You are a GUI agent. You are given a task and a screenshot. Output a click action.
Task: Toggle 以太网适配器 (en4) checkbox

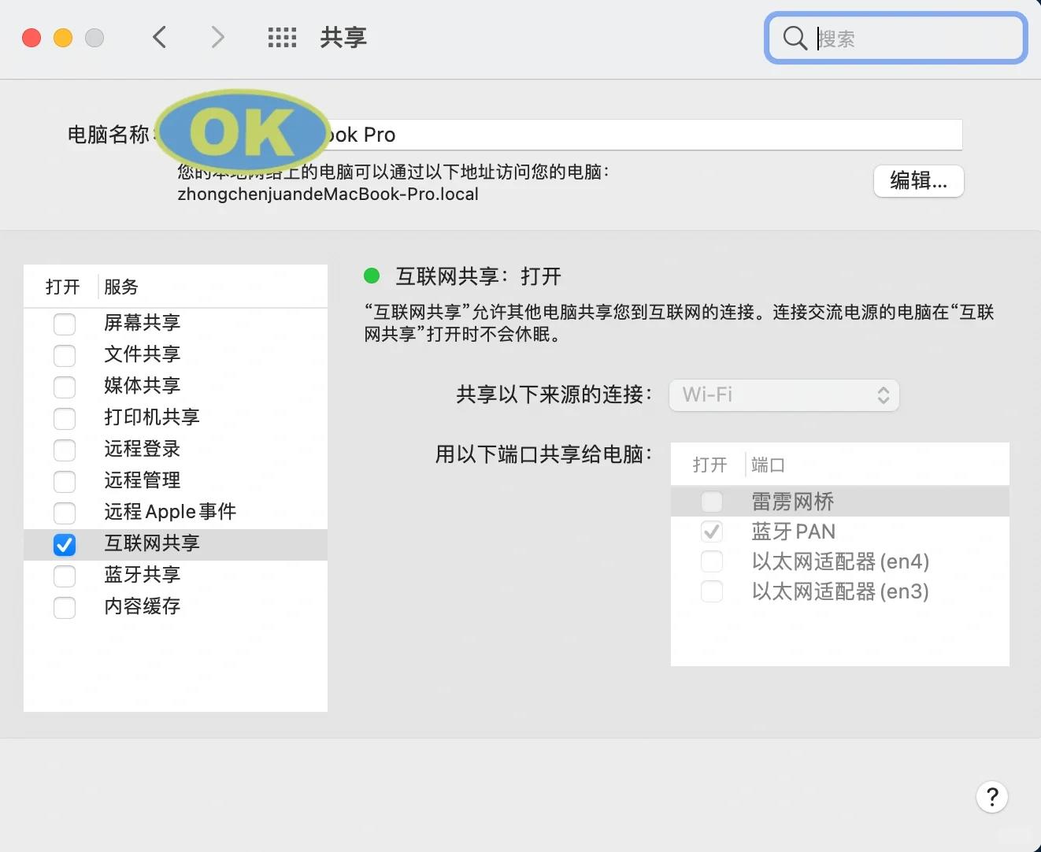pyautogui.click(x=712, y=561)
